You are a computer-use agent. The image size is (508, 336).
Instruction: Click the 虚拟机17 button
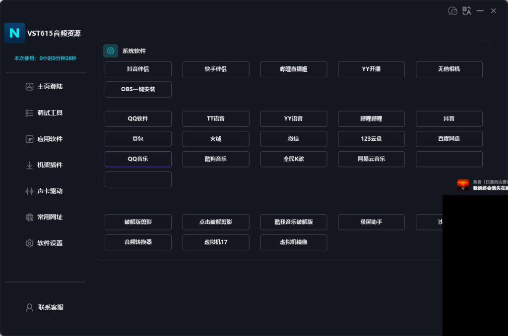(216, 242)
